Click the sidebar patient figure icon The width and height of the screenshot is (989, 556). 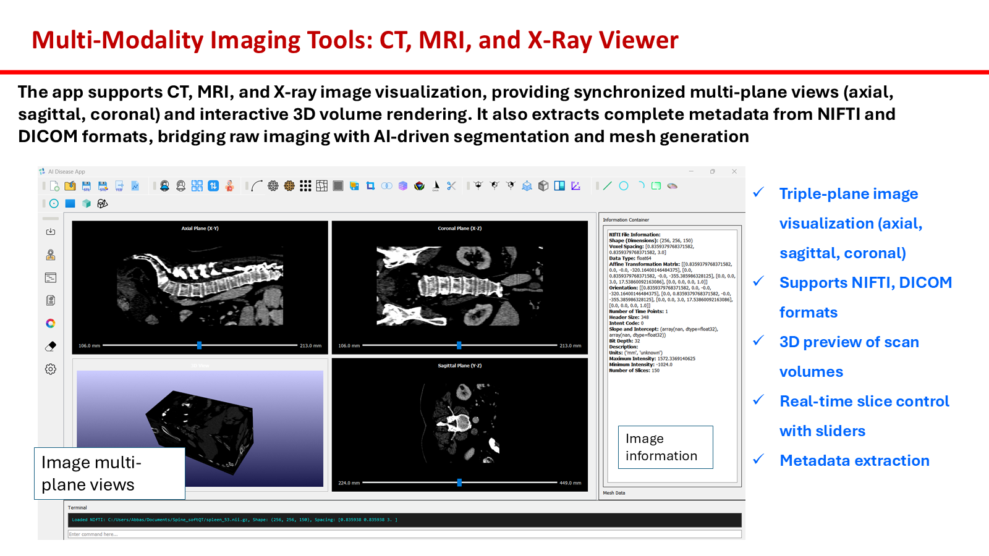[x=51, y=255]
